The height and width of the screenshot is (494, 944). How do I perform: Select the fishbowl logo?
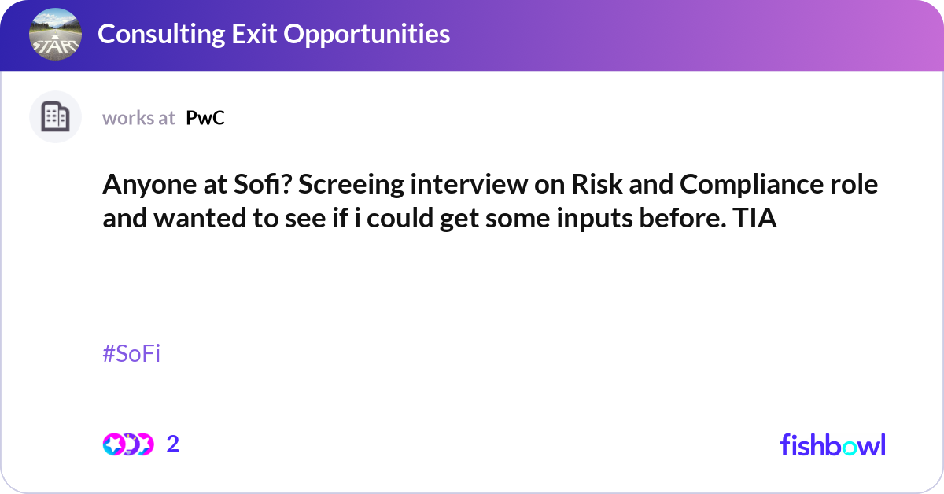pos(832,444)
